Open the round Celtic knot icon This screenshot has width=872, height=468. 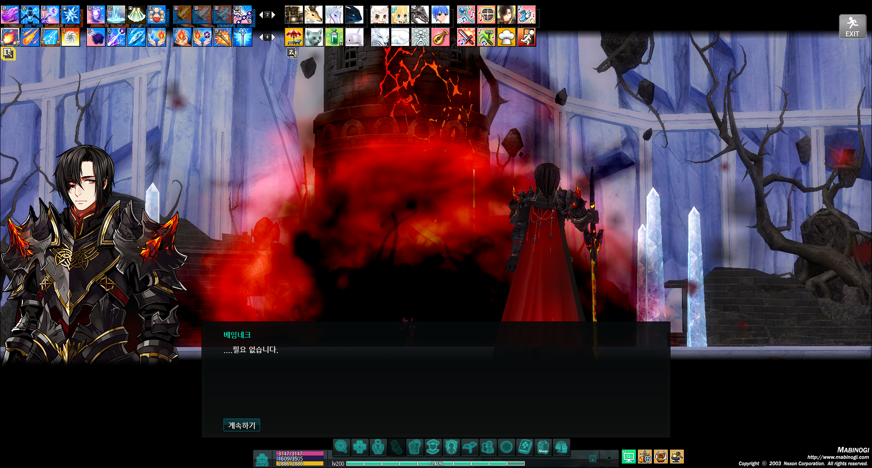coord(506,446)
